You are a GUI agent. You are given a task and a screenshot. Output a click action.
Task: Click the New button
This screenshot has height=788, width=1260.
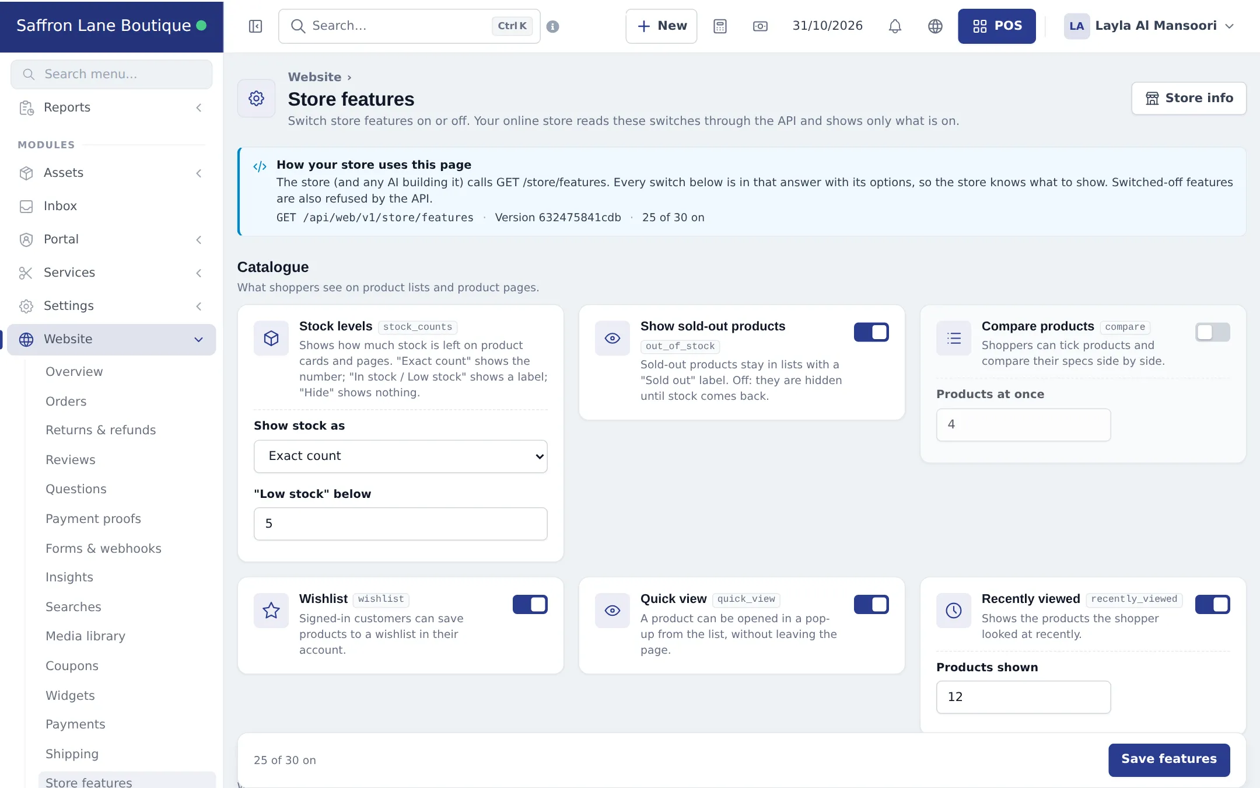click(661, 26)
